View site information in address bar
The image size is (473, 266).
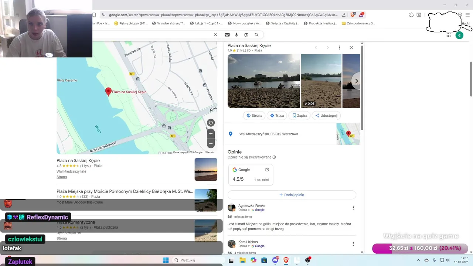click(103, 15)
